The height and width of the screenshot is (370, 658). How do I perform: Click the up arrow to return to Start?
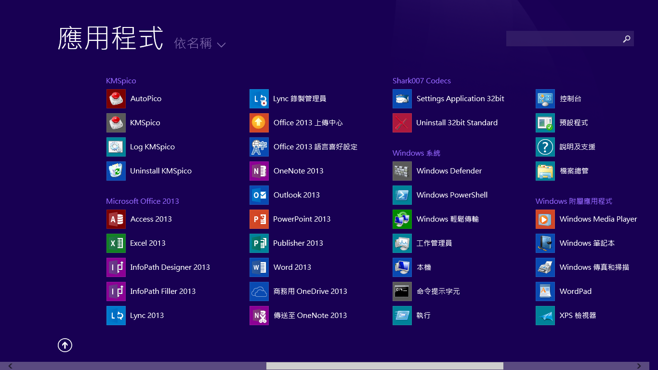pyautogui.click(x=65, y=345)
